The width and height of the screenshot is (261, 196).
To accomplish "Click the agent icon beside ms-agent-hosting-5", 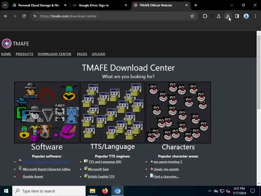I will (x=152, y=161).
